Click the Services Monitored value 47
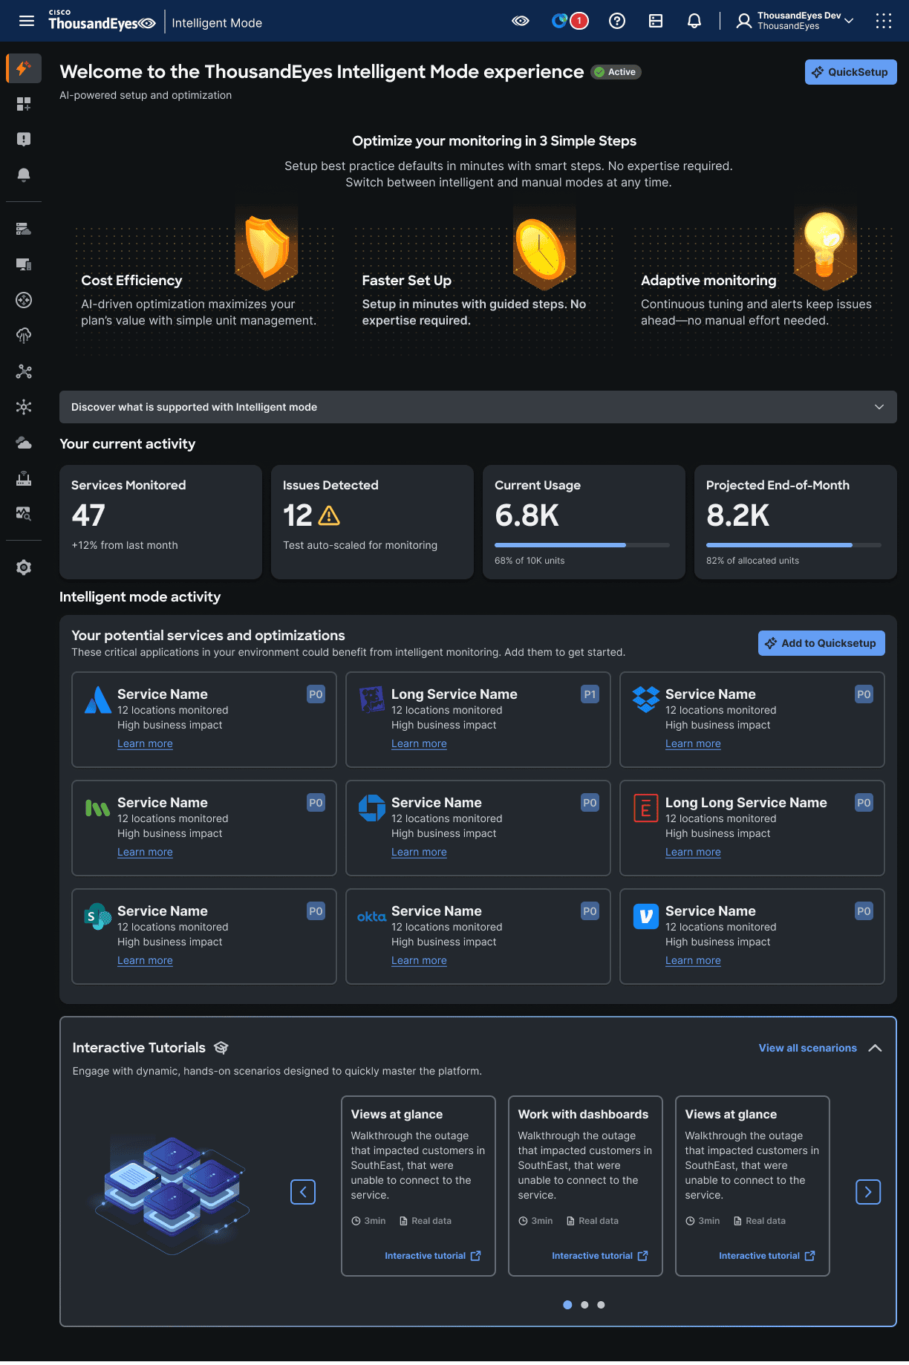 click(88, 515)
